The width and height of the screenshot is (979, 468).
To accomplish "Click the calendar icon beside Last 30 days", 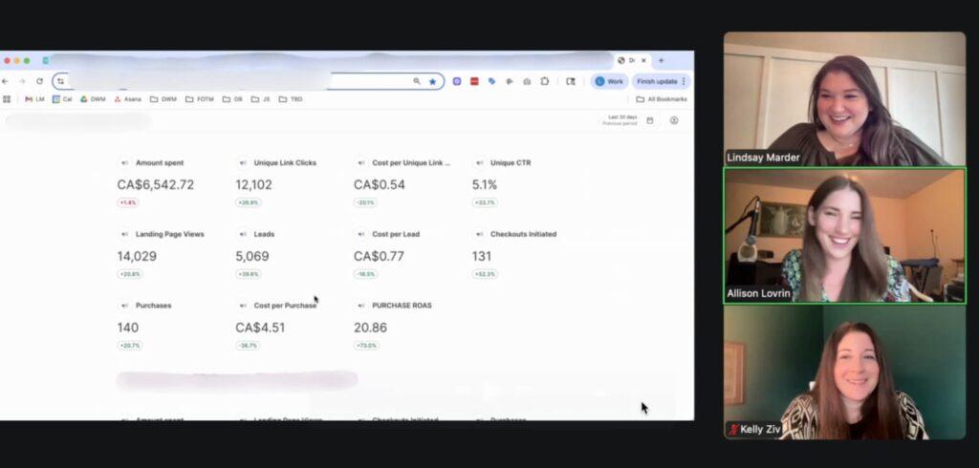I will click(x=650, y=120).
